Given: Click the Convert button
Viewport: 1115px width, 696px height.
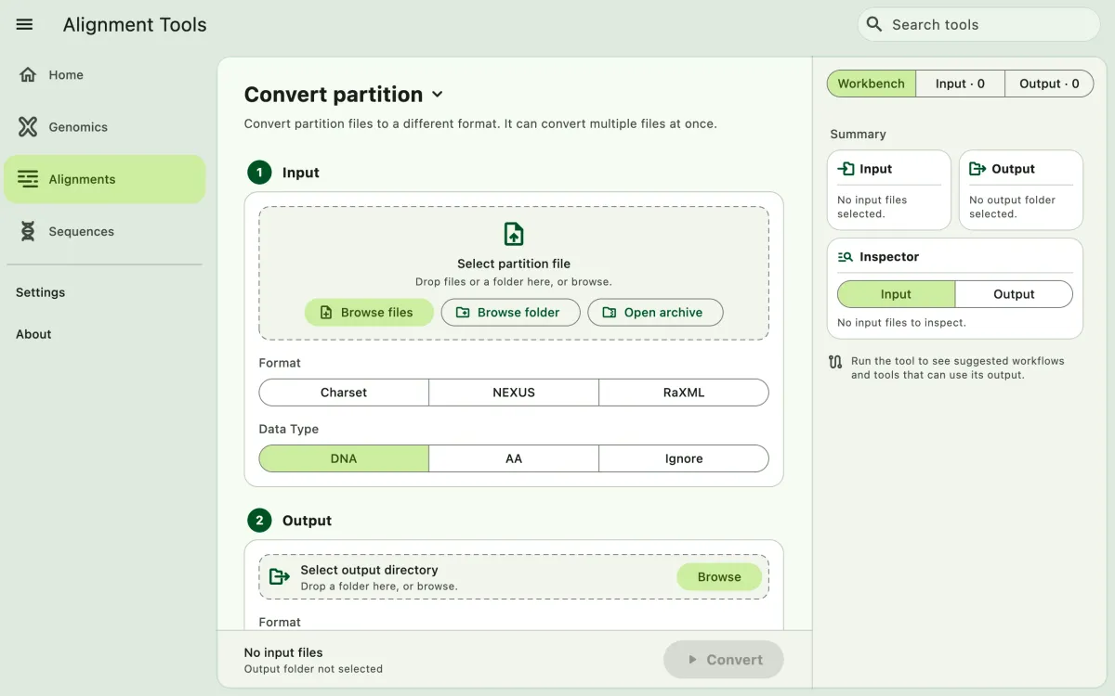Looking at the screenshot, I should (x=724, y=660).
